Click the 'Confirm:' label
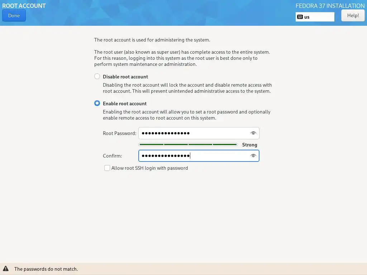Image resolution: width=367 pixels, height=275 pixels. 112,156
